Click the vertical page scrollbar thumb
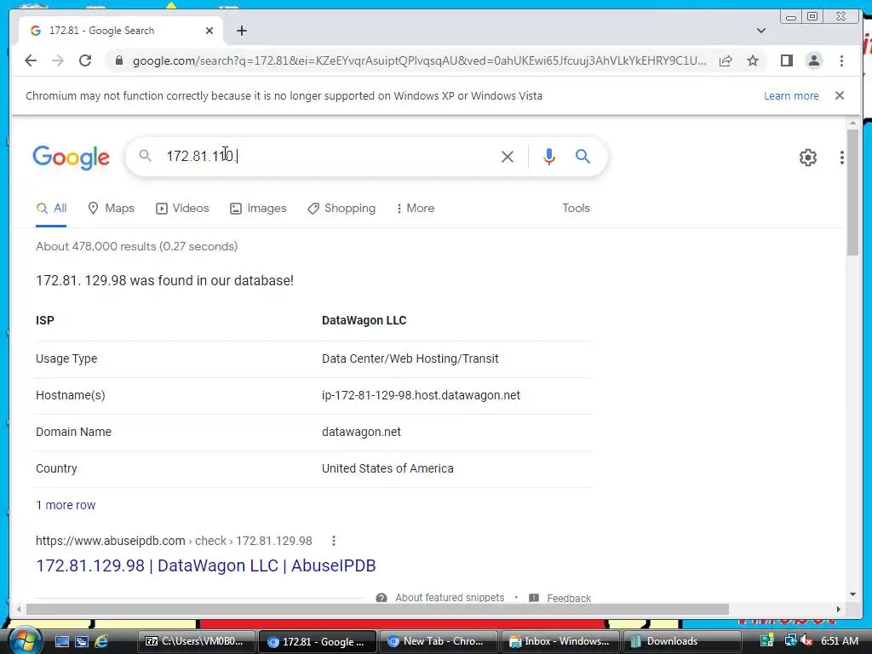 pos(852,192)
